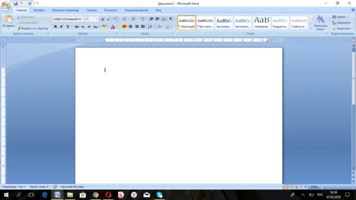
Task: Click the Change Styles icon
Action: (320, 23)
